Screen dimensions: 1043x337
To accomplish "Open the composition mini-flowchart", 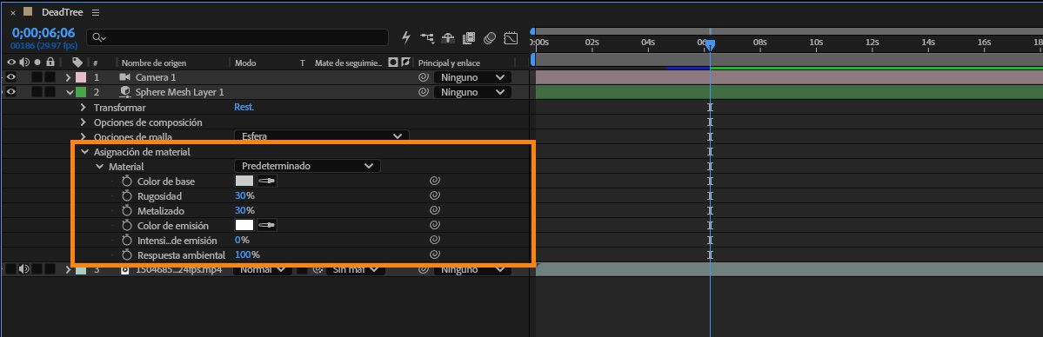I will 427,38.
